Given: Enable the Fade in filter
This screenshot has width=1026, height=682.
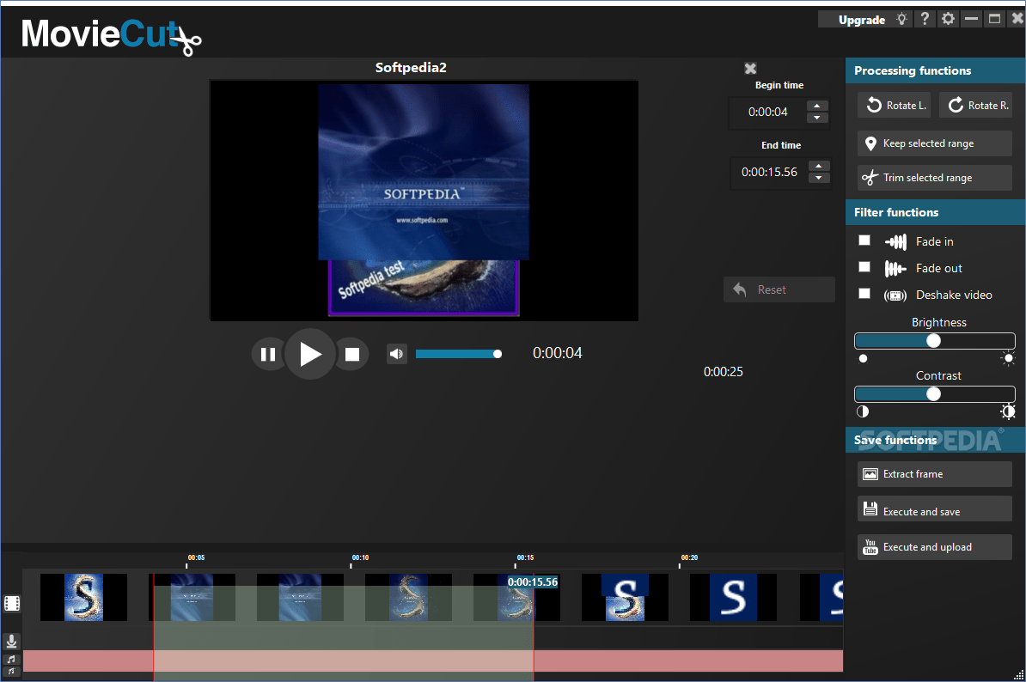Looking at the screenshot, I should pyautogui.click(x=864, y=241).
